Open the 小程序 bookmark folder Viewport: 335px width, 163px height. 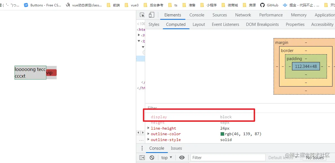(208, 5)
